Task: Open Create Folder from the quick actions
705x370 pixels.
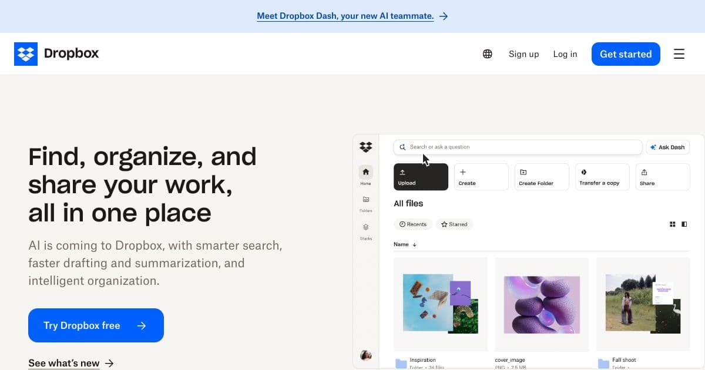Action: click(541, 176)
